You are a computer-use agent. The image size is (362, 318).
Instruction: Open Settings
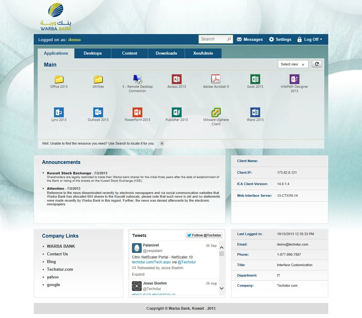280,40
